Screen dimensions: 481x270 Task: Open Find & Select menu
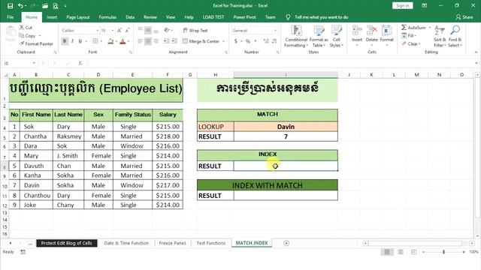tap(455, 37)
